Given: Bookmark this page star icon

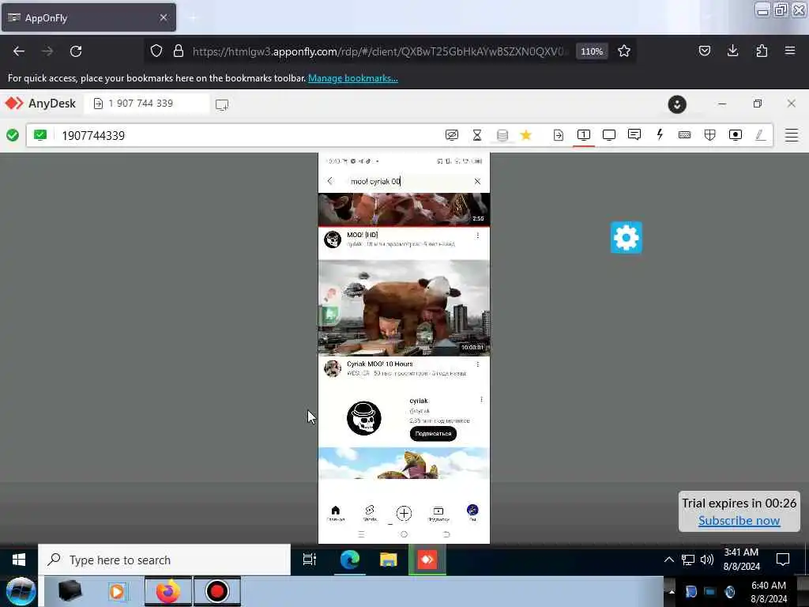Looking at the screenshot, I should tap(624, 51).
